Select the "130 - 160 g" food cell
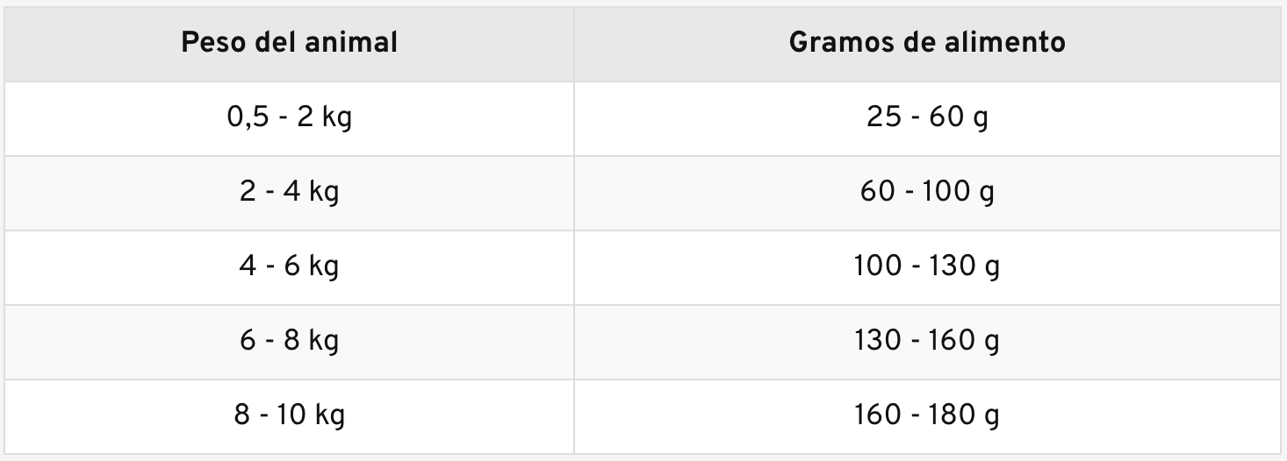The height and width of the screenshot is (461, 1287). [927, 340]
